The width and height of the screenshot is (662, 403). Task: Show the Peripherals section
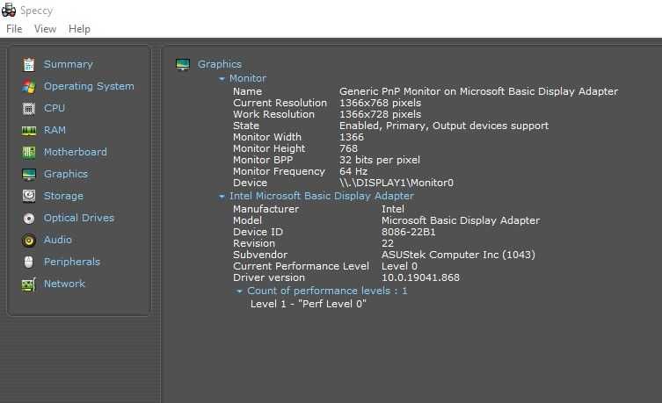tap(72, 262)
